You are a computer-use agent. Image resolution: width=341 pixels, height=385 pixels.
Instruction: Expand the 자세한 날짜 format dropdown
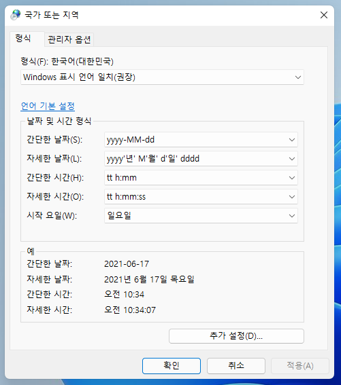(201, 159)
